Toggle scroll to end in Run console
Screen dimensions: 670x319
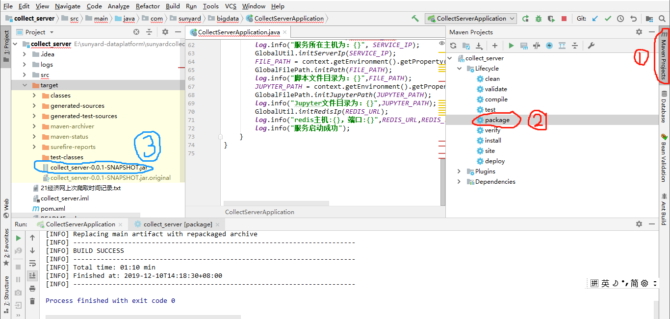tap(32, 275)
